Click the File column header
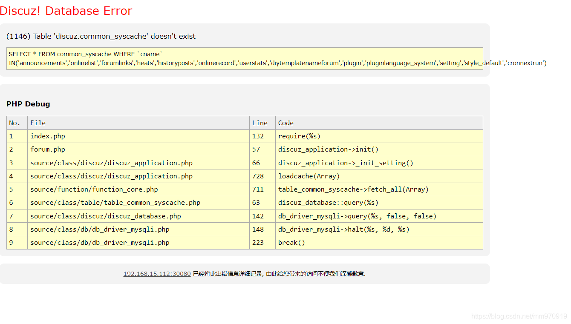 pyautogui.click(x=138, y=123)
